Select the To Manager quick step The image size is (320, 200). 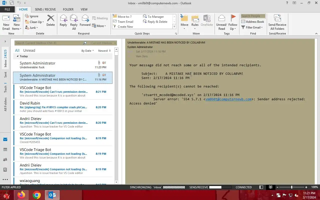(153, 17)
